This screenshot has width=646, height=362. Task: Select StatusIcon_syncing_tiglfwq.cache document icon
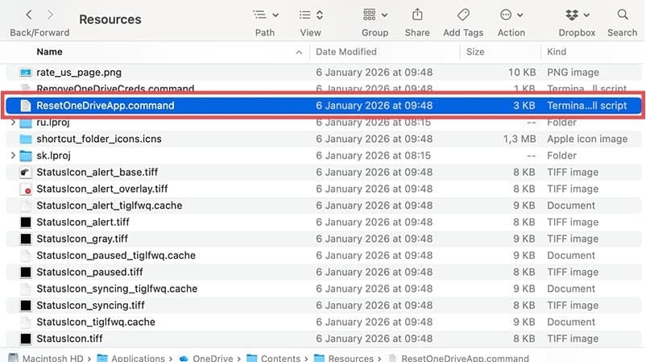point(26,289)
